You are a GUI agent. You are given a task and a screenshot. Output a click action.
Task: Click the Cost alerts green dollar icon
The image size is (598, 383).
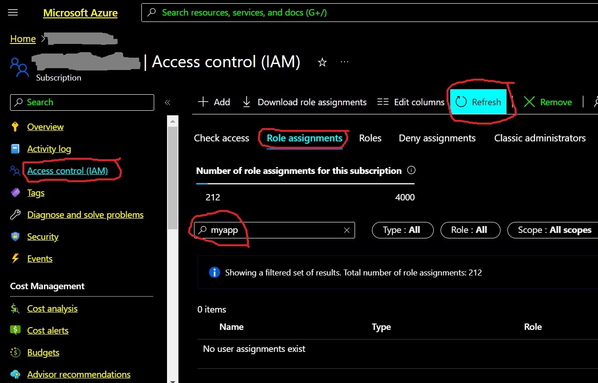(15, 330)
